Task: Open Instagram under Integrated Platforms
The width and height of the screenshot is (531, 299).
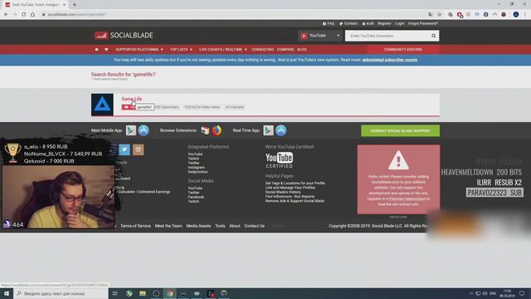Action: pyautogui.click(x=197, y=168)
